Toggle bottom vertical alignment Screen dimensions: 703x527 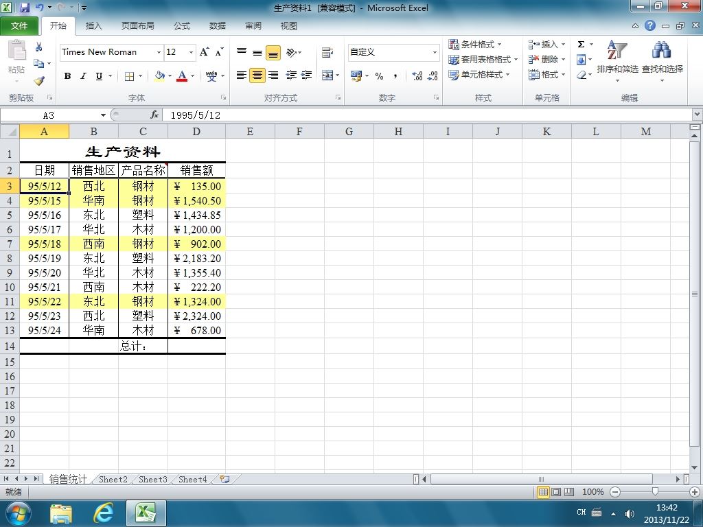coord(273,52)
